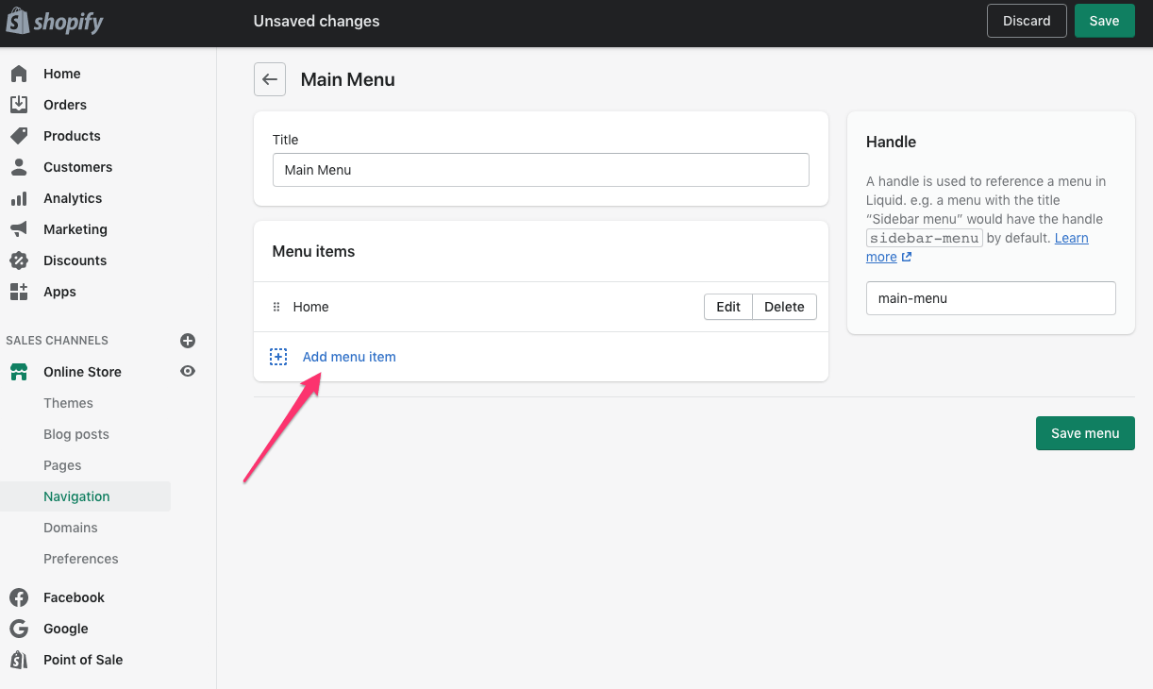The height and width of the screenshot is (689, 1153).
Task: Click the Add menu item link
Action: pyautogui.click(x=348, y=356)
